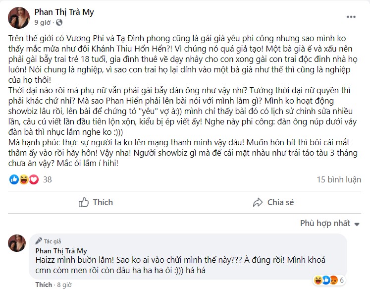
Task: Click the red heart reaction icon
Action: coord(34,179)
